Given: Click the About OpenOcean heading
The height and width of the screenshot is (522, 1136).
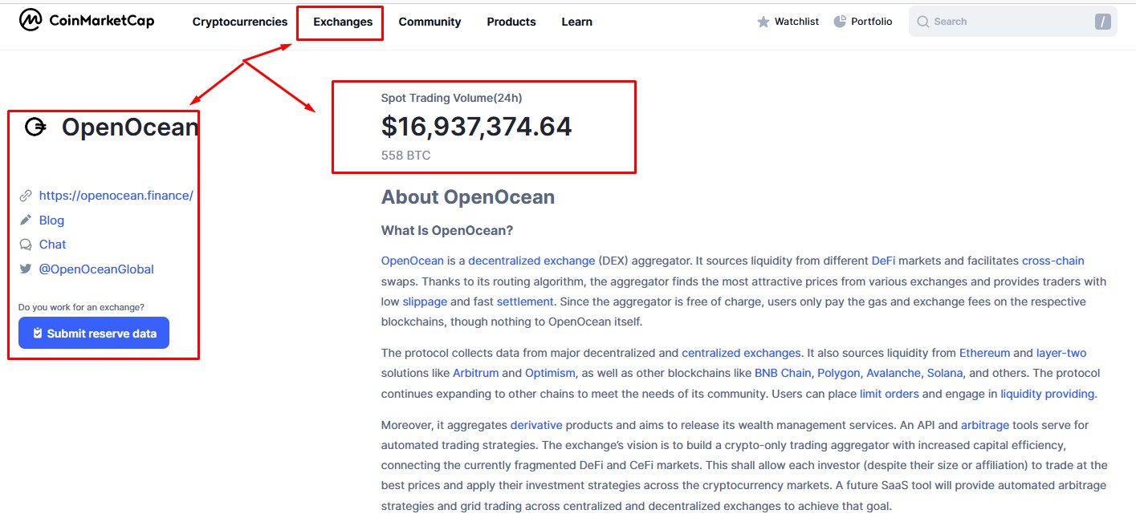Looking at the screenshot, I should [x=468, y=197].
